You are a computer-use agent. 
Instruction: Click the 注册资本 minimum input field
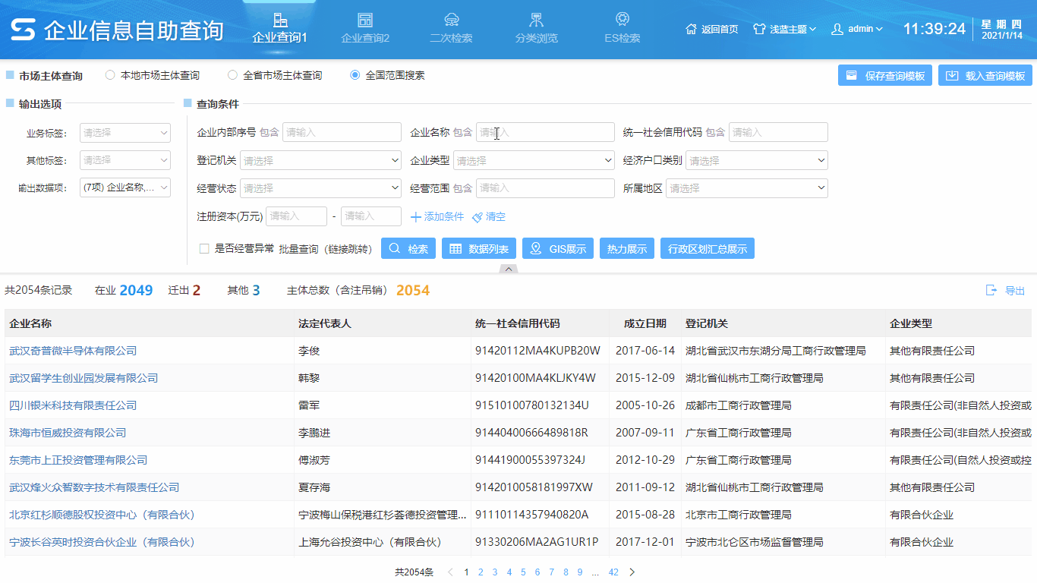coord(297,216)
